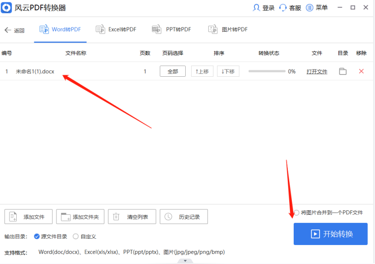
Task: Move the file down with ↓下移
Action: click(x=228, y=71)
